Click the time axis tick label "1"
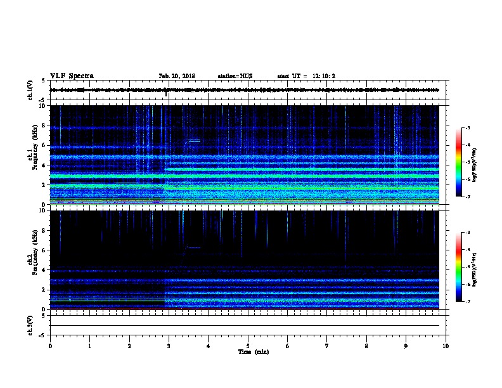 (x=89, y=346)
